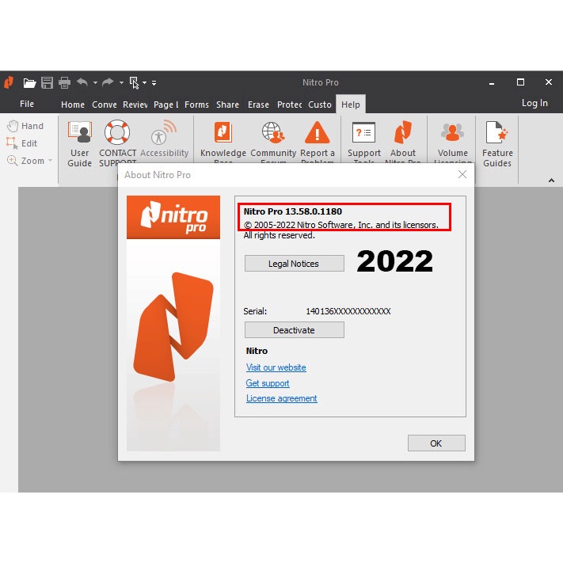Collapse the ribbon with the arrow

pyautogui.click(x=551, y=181)
